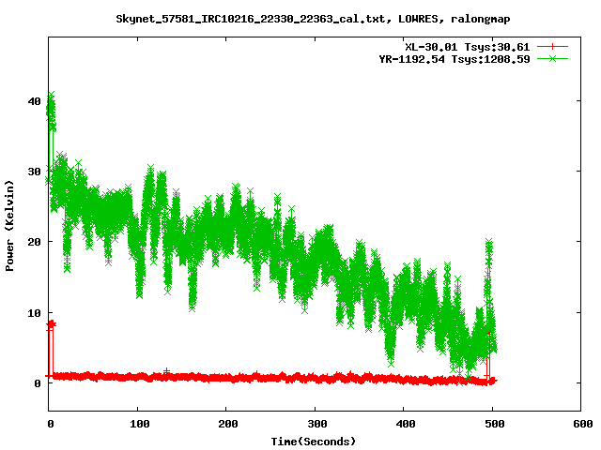The height and width of the screenshot is (450, 601).
Task: Click the x-axis tick label 100
Action: pos(139,424)
